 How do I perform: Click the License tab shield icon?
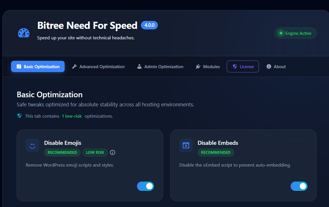click(235, 67)
